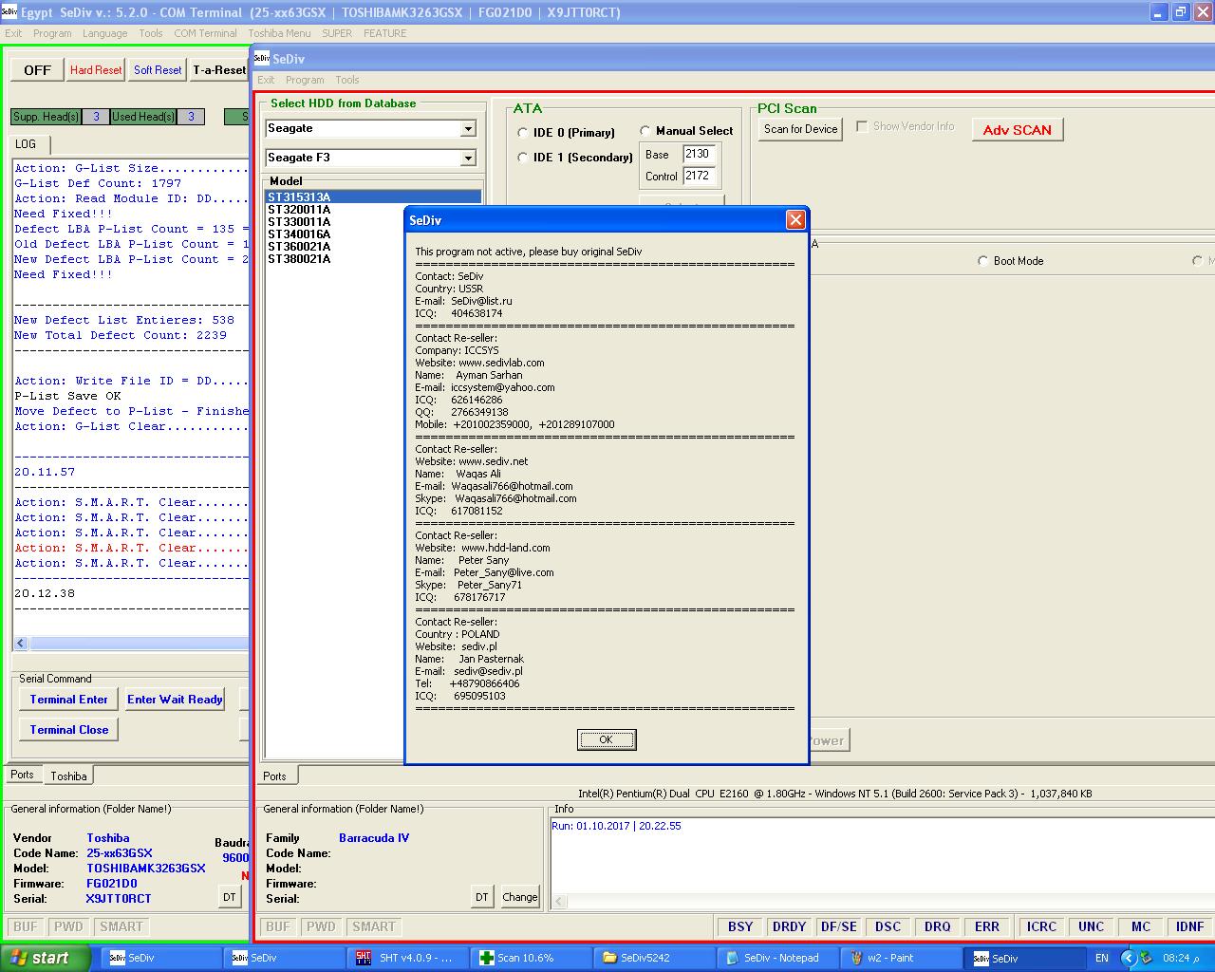Image resolution: width=1215 pixels, height=972 pixels.
Task: Click Scan for Device button
Action: click(801, 129)
